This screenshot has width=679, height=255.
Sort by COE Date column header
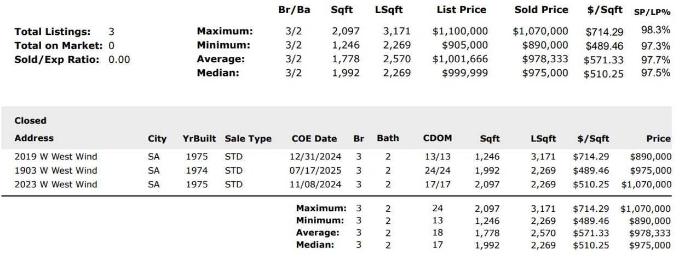pyautogui.click(x=314, y=139)
